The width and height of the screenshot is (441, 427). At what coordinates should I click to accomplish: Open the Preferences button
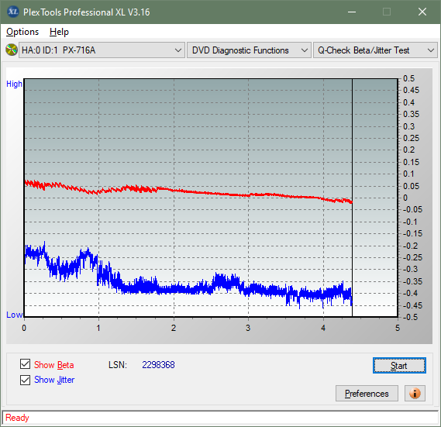coord(367,393)
